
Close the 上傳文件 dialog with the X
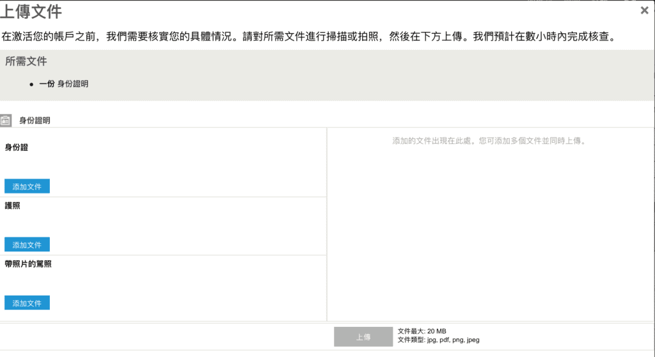pos(644,10)
